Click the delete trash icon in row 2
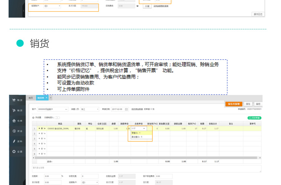 click(x=42, y=133)
